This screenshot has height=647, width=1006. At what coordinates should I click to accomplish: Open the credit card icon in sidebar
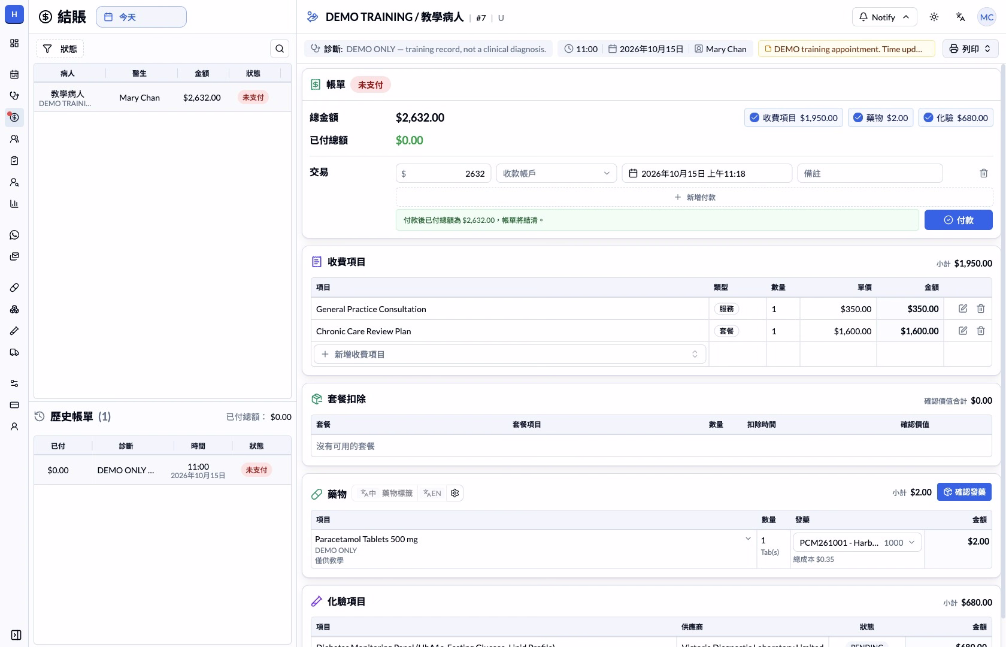point(14,405)
